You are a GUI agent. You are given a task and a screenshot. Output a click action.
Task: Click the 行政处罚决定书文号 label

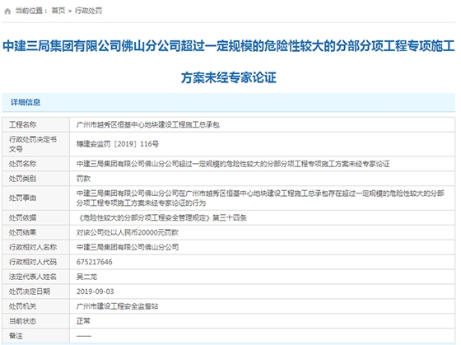[x=33, y=144]
